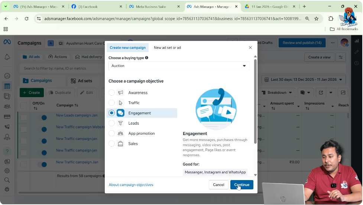
Task: Expand export options dropdown arrow
Action: coord(331,93)
